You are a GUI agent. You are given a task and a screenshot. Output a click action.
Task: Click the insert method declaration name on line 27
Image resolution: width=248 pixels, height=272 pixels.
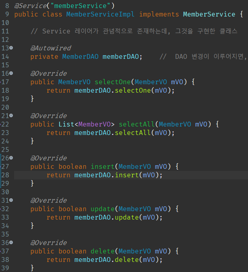[103, 166]
